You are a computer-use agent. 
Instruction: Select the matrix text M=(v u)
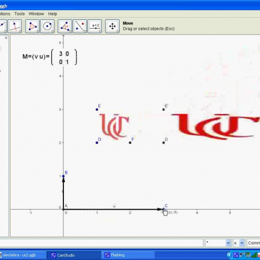pyautogui.click(x=49, y=57)
